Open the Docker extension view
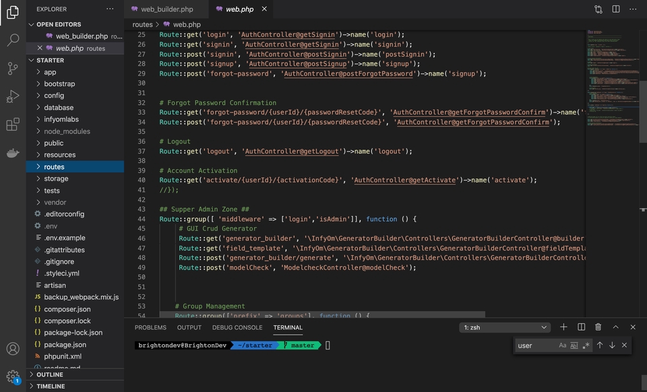647x392 pixels. (12, 152)
